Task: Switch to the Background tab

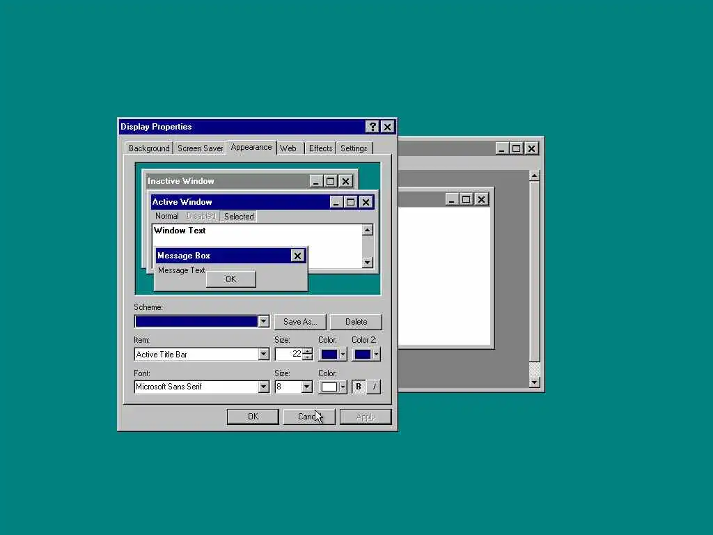Action: click(149, 148)
